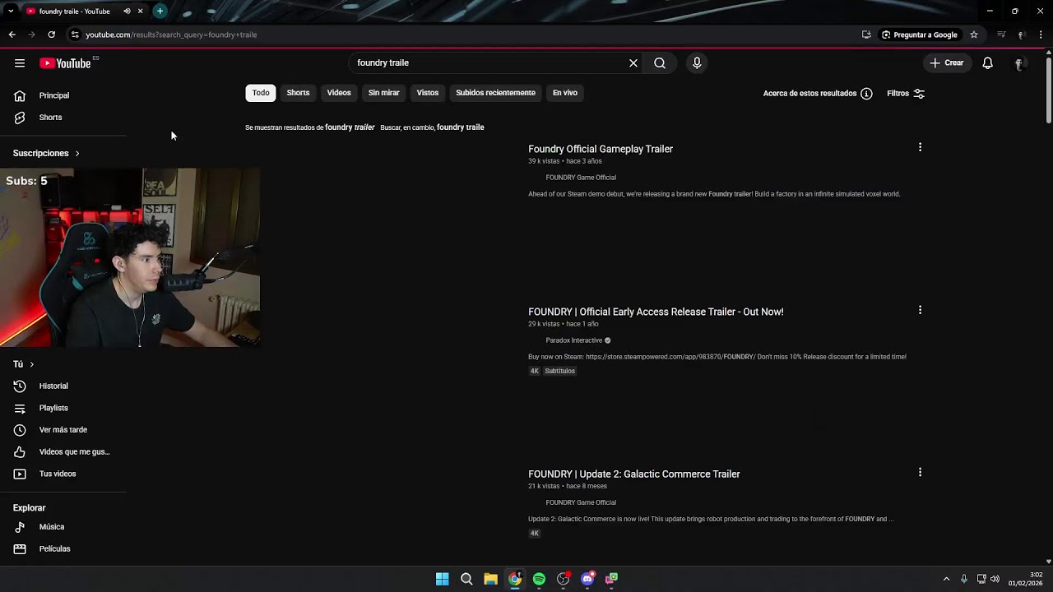Screen dimensions: 1053x592
Task: Reload the page in Chrome
Action: pyautogui.click(x=51, y=35)
